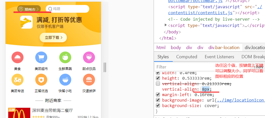Click the 美团专送 category label
The height and width of the screenshot is (118, 265).
click(17, 91)
